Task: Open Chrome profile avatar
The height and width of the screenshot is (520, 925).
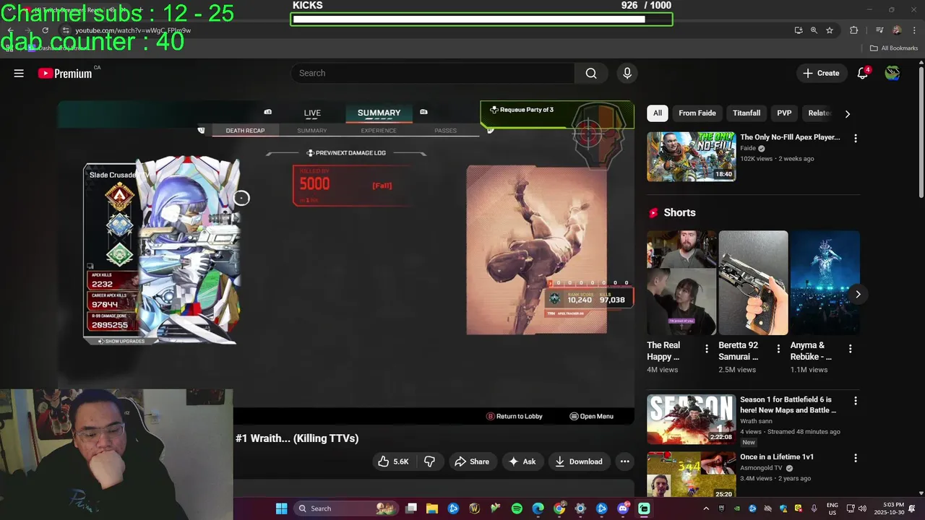Action: [x=897, y=30]
